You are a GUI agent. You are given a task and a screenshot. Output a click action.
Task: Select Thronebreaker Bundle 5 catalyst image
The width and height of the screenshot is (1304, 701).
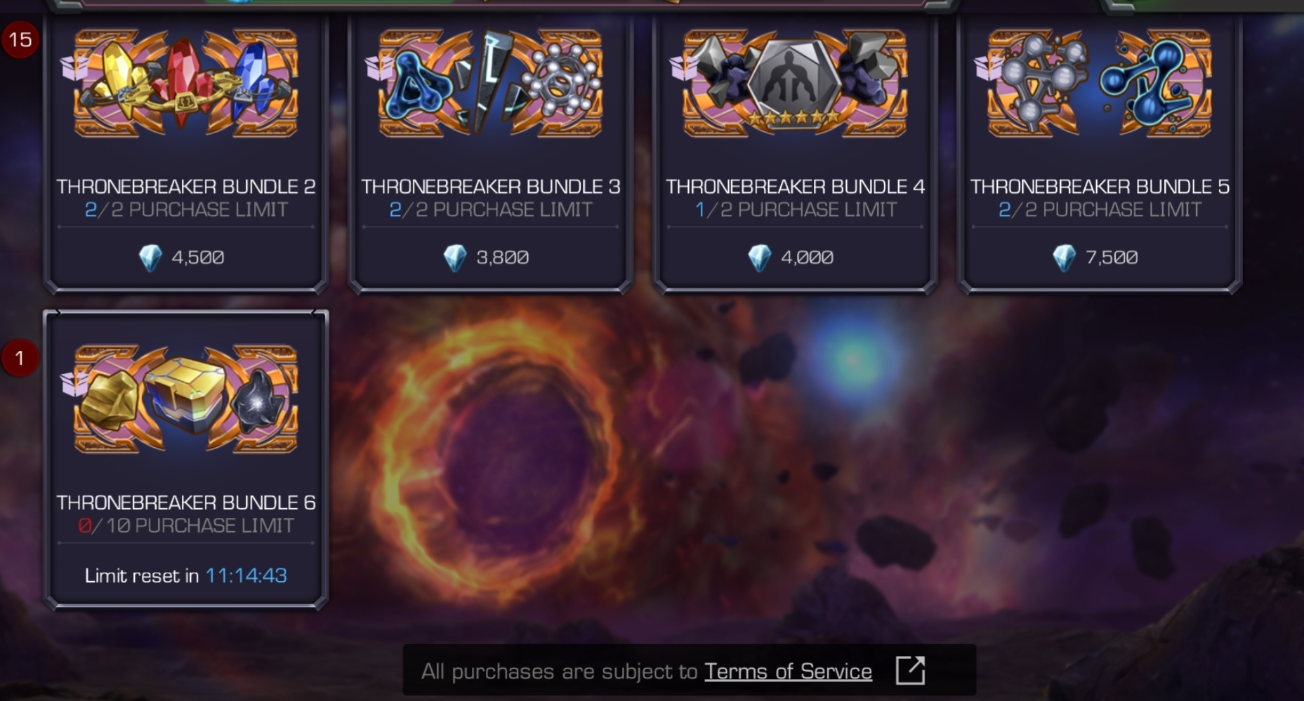point(1100,83)
